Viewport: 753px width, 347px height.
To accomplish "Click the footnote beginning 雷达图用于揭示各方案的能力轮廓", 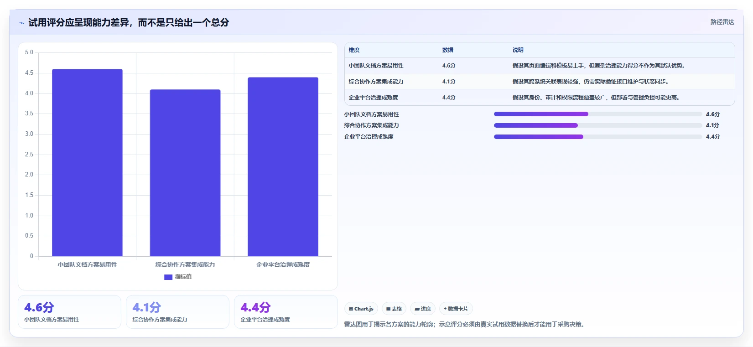I will (465, 325).
